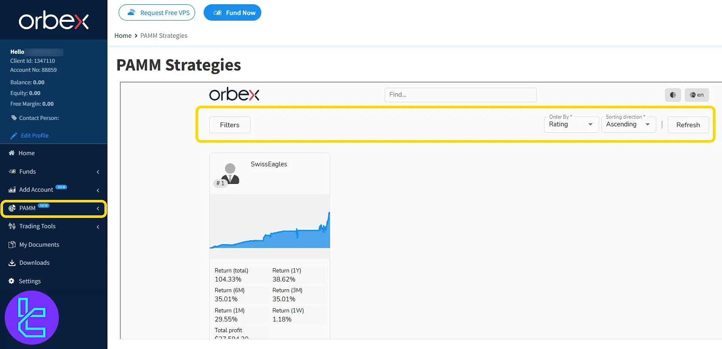Click the Add Account icon
Screen dimensions: 722x349
pyautogui.click(x=12, y=190)
